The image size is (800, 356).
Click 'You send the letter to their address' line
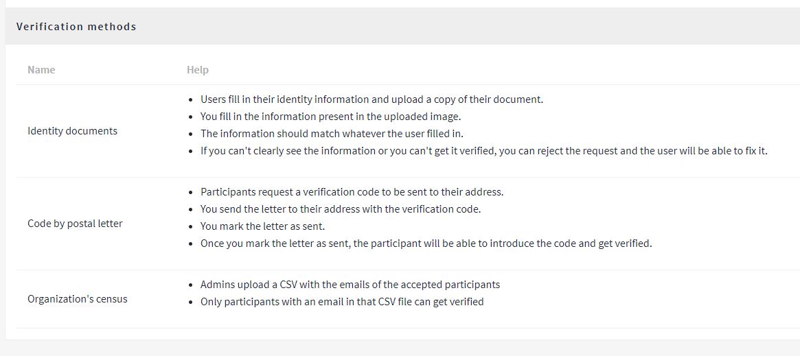click(x=341, y=209)
